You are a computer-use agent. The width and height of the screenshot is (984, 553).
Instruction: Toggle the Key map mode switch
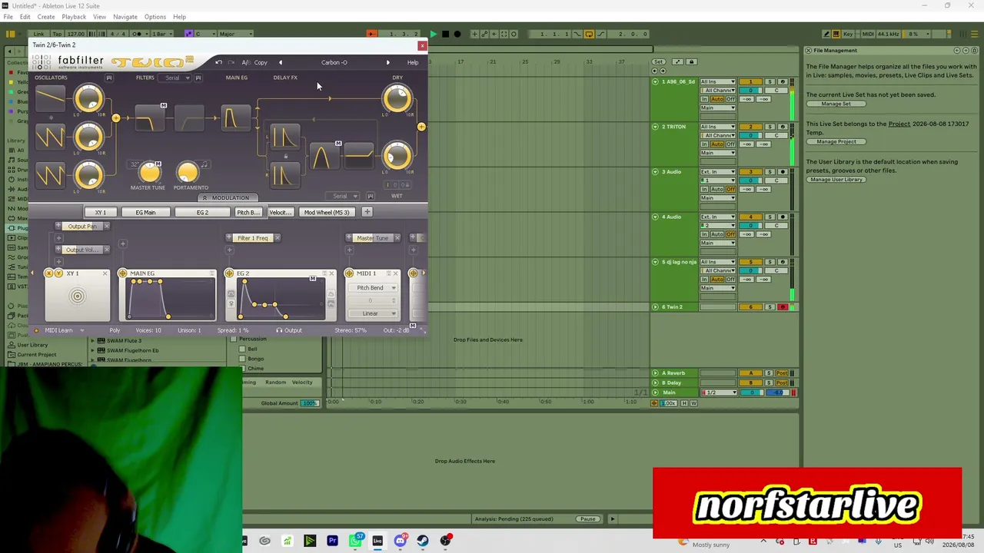pos(846,34)
